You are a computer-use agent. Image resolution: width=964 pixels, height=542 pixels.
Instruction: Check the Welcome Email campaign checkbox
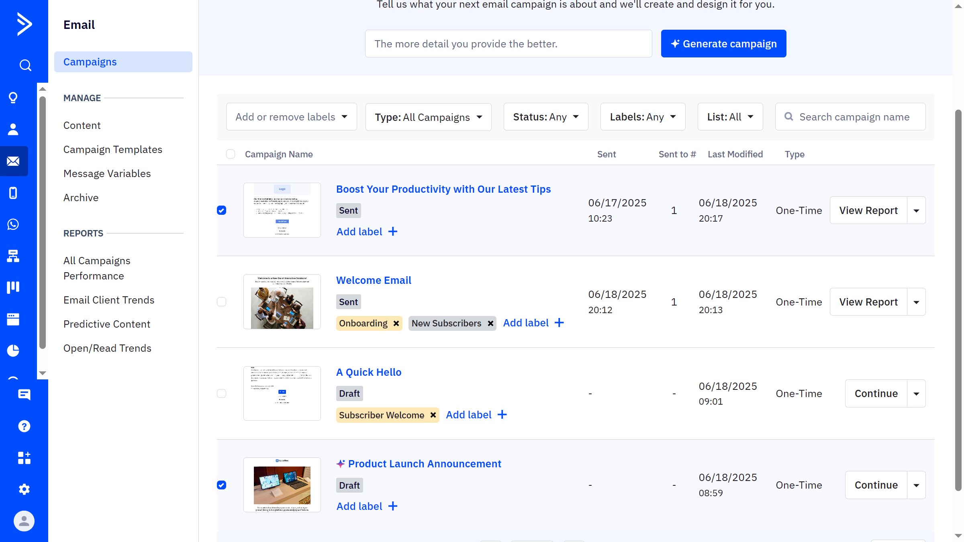point(221,302)
